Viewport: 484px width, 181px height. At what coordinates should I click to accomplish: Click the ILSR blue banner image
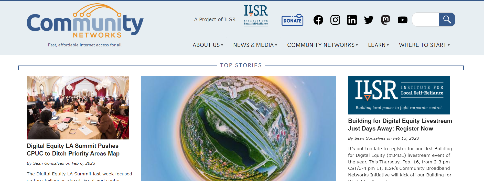coord(399,95)
